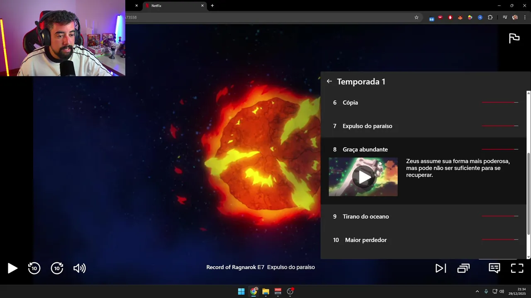This screenshot has height=298, width=531.
Task: Expand episode 6 Cópia
Action: (423, 102)
